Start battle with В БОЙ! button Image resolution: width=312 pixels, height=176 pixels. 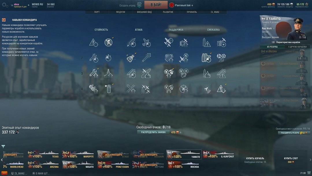pyautogui.click(x=156, y=5)
